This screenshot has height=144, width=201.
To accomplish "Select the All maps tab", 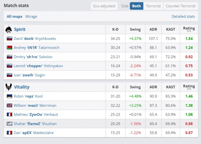I will click(x=14, y=17).
